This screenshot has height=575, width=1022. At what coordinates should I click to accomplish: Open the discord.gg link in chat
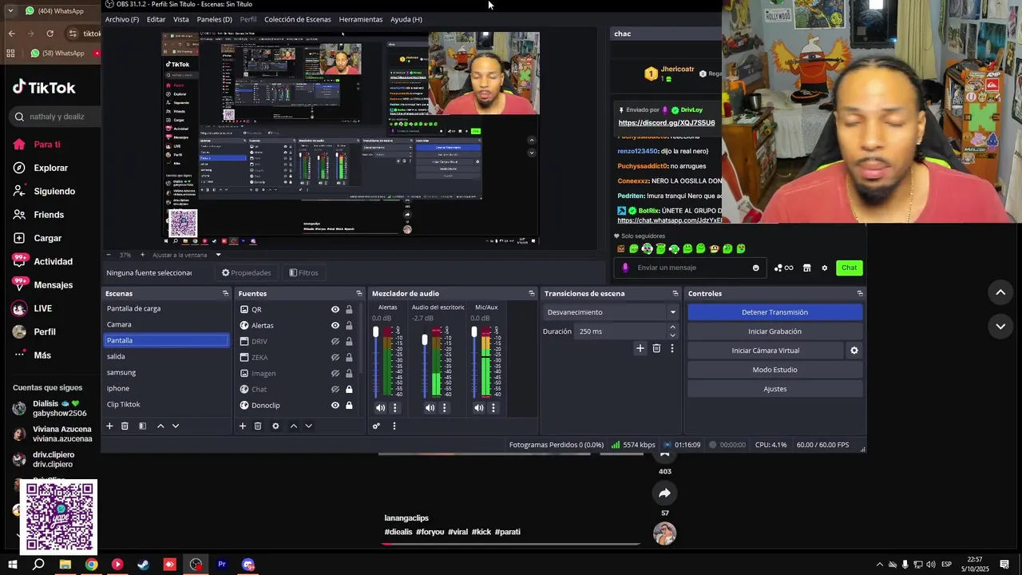tap(666, 123)
